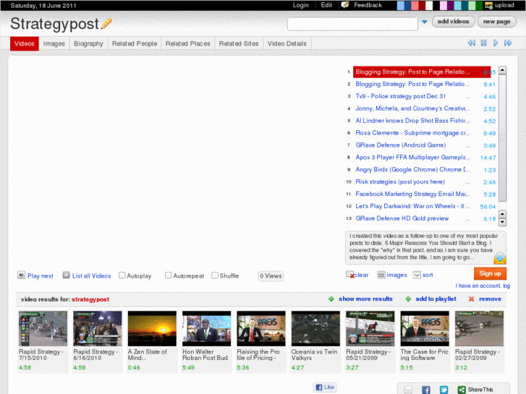Click the red X remove icon
Screen dimensions: 526x394
click(x=472, y=299)
